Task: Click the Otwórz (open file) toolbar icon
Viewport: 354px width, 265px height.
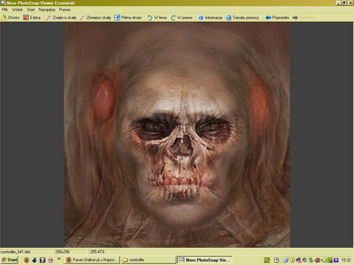Action: [x=4, y=18]
